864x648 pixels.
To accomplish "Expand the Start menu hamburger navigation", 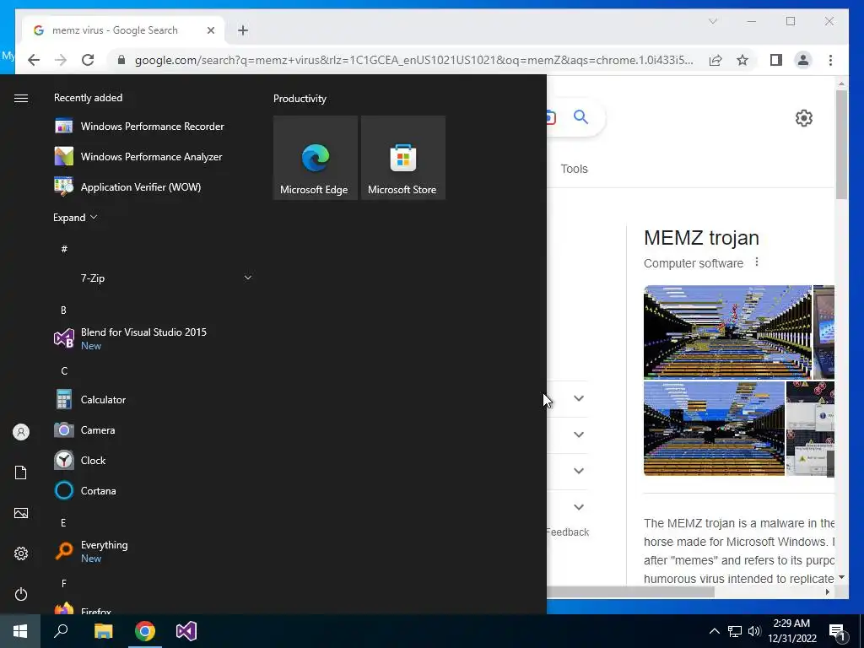I will click(x=21, y=98).
